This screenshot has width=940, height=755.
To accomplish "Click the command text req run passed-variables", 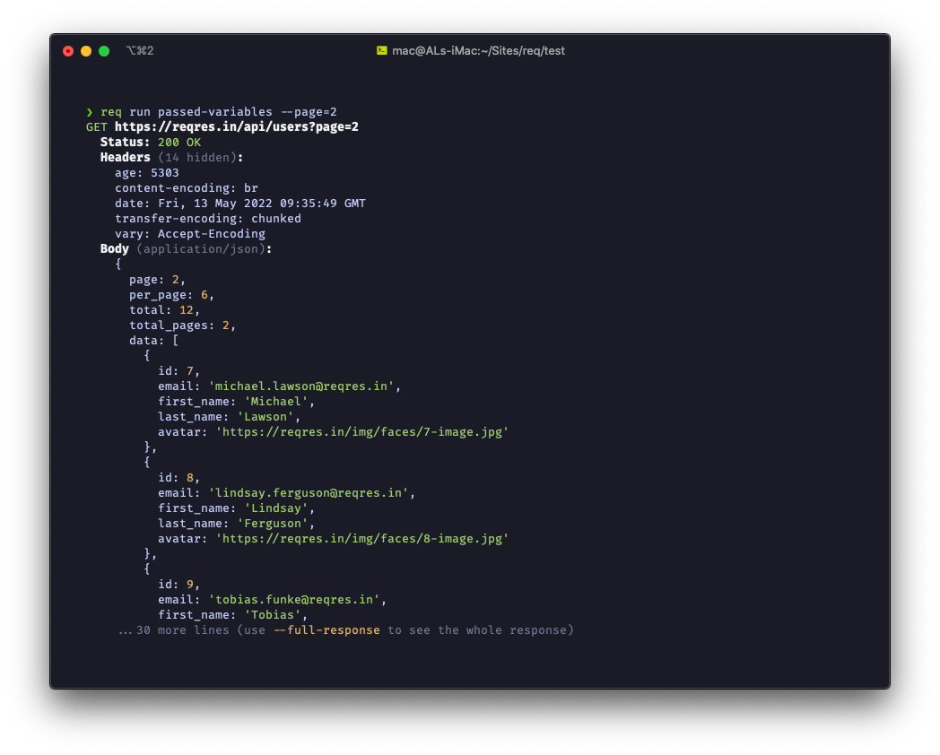I will pyautogui.click(x=187, y=112).
